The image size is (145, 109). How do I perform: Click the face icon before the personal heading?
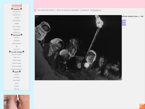tap(12, 35)
